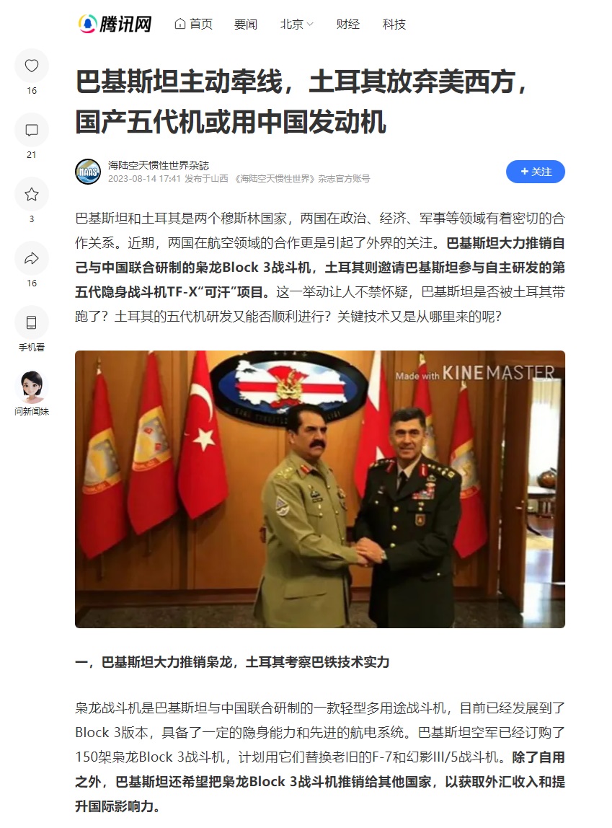This screenshot has height=828, width=612.
Task: Click the home icon beside 首页
Action: [x=180, y=24]
